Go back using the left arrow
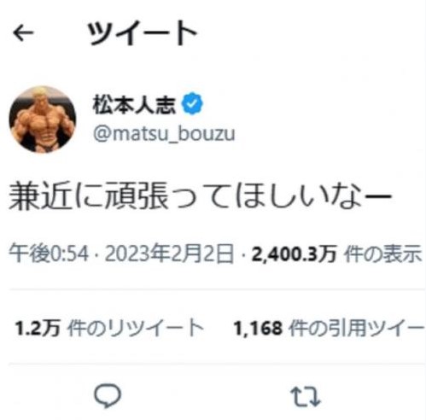The width and height of the screenshot is (426, 420). click(23, 32)
